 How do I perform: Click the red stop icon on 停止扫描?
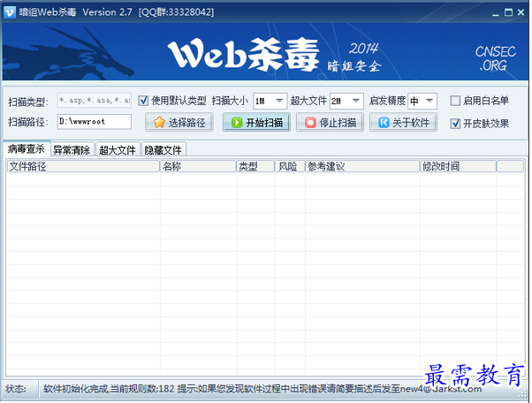tap(310, 123)
